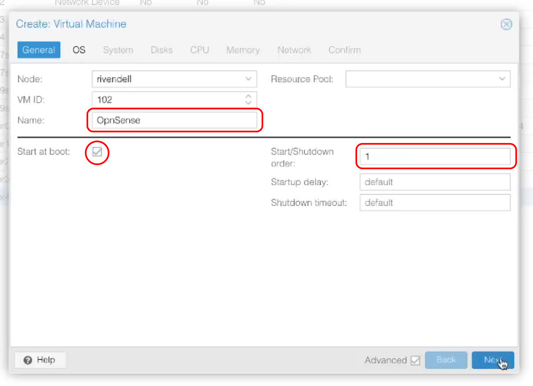Toggle the Start at boot checkbox

click(x=97, y=152)
